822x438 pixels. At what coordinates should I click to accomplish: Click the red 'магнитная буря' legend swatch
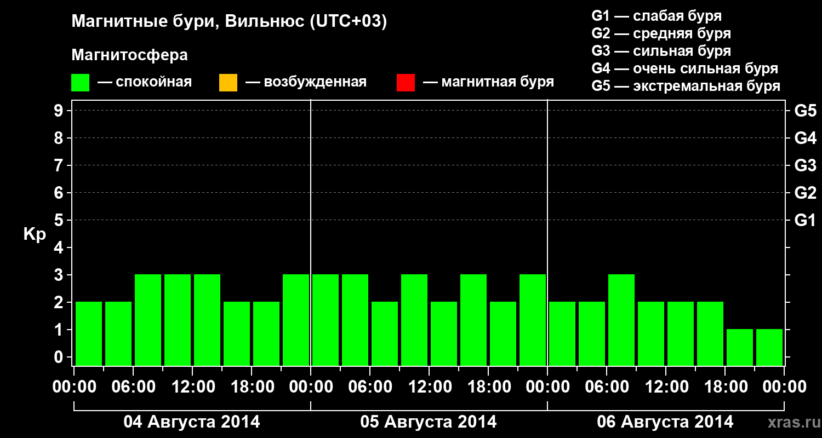coord(406,83)
